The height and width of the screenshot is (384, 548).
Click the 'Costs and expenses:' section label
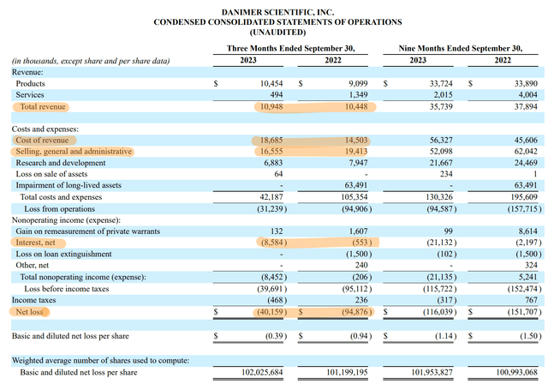(x=45, y=129)
